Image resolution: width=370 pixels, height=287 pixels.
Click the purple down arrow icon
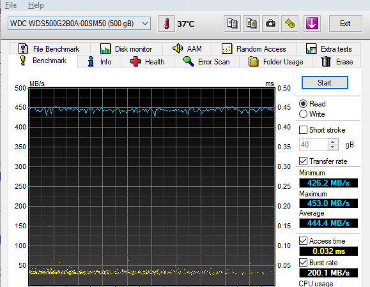click(x=312, y=24)
